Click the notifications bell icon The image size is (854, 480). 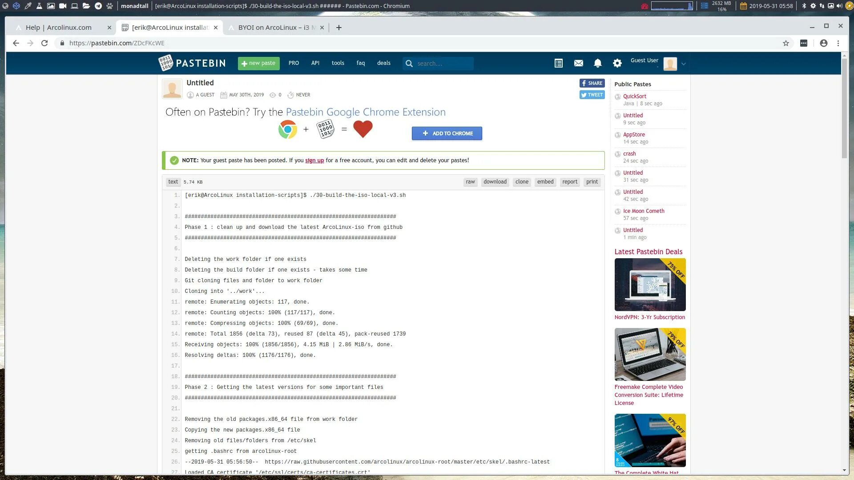[x=597, y=63]
